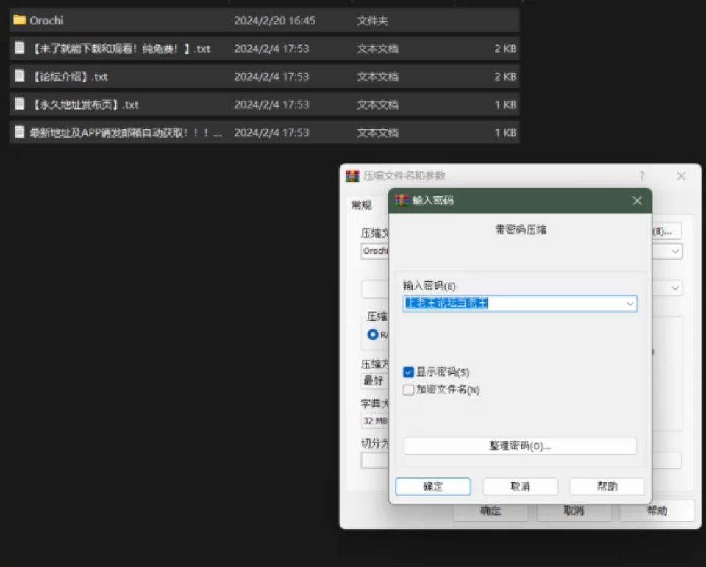Click the 最新地址及APP file icon
Screen dimensions: 706x567
[19, 132]
